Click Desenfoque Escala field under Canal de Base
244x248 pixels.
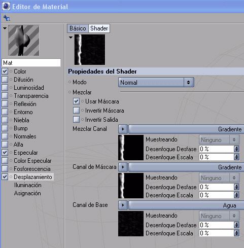pos(217,233)
